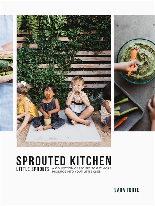
Task: Click the "SPROUTED KITCHEN" title text
Action: 64,161
